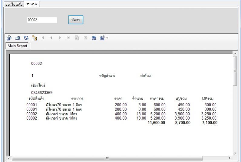This screenshot has height=162, width=241.
Task: Refresh the report with the refresh icon
Action: (x=26, y=38)
